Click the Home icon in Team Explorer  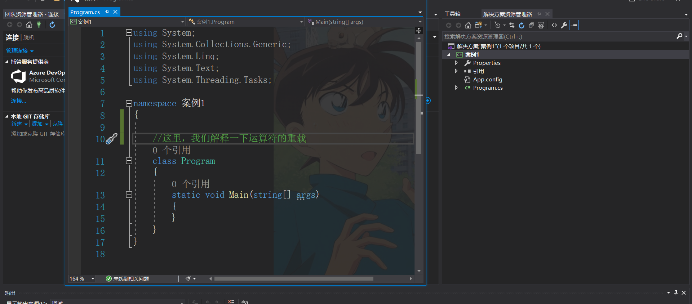coord(29,24)
